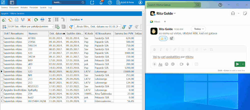This screenshot has width=250, height=110.
Task: Send the message with the green arrow button
Action: [237, 64]
